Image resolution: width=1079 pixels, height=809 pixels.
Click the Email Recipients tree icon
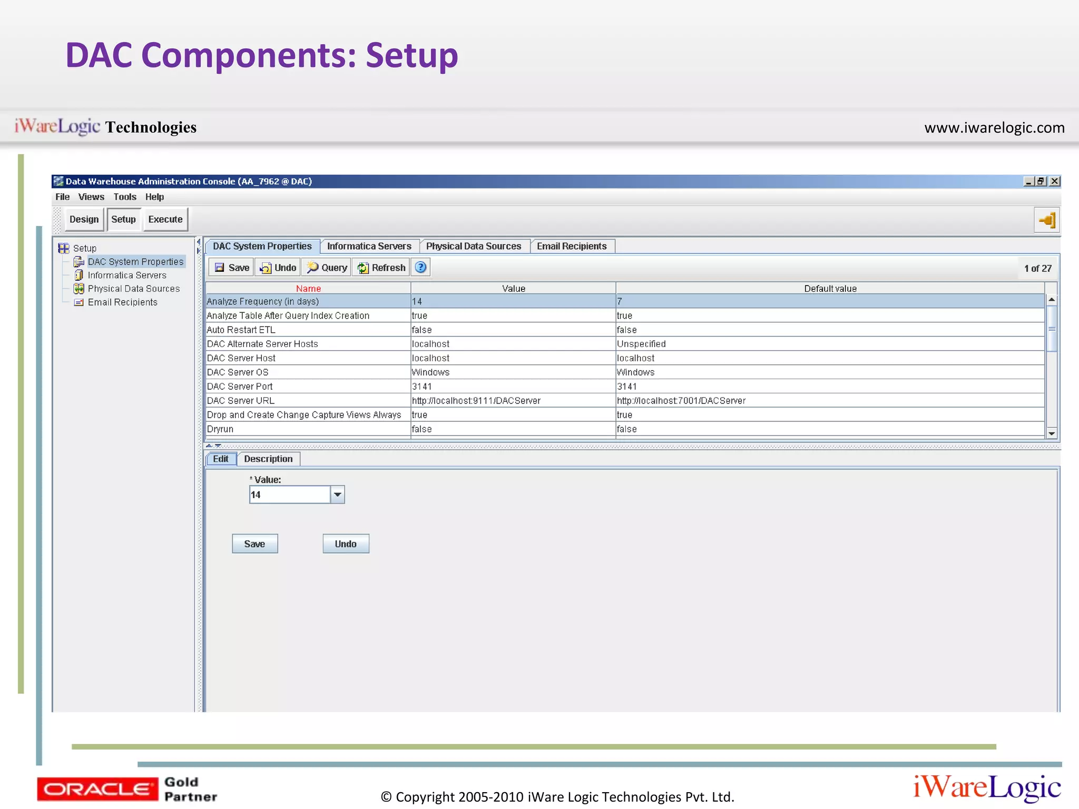click(79, 302)
